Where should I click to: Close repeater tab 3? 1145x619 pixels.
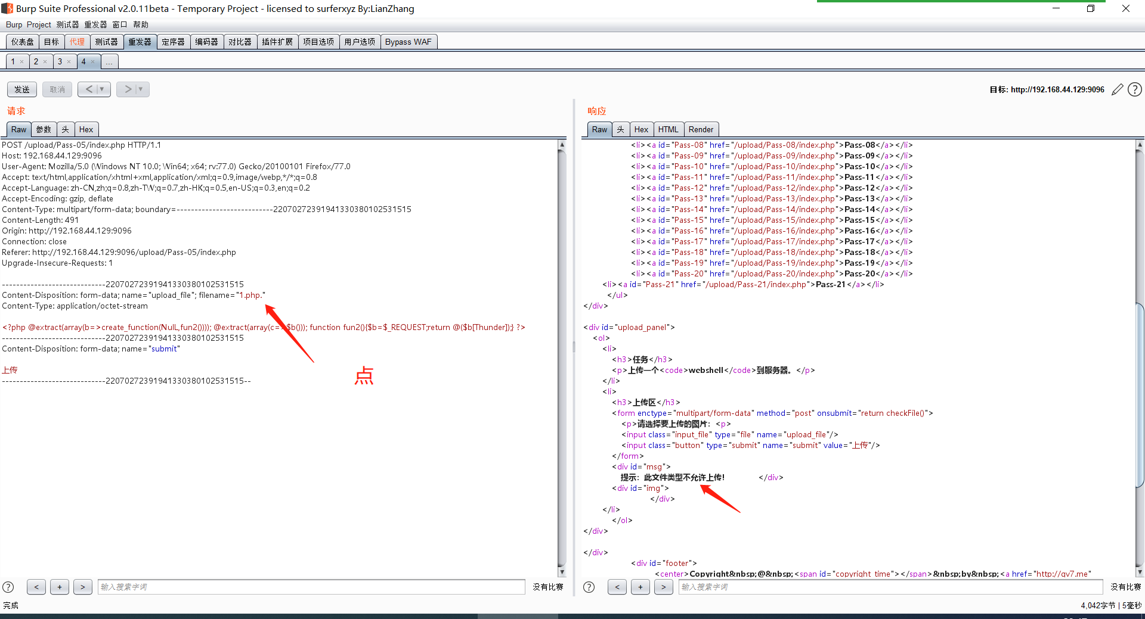69,62
